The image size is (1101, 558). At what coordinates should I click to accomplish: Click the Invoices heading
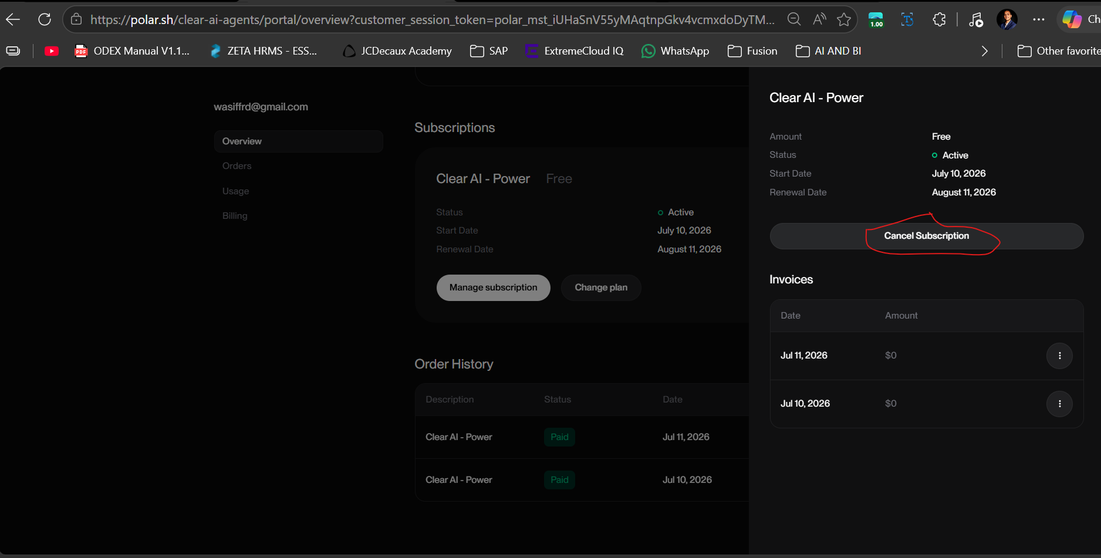[x=791, y=280]
